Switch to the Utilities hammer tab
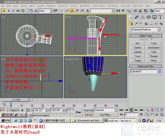The height and width of the screenshot is (137, 165). (x=160, y=17)
